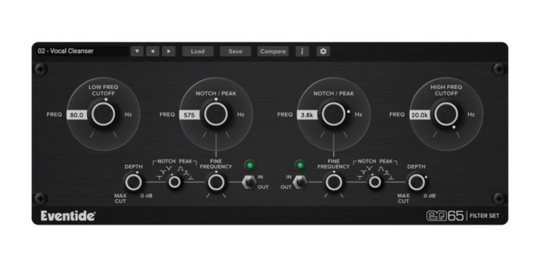Click the Load button
The width and height of the screenshot is (540, 267).
tap(197, 52)
